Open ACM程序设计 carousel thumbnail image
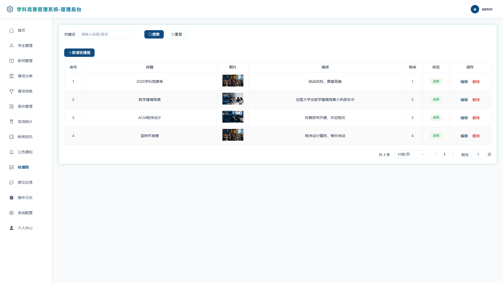 [233, 117]
